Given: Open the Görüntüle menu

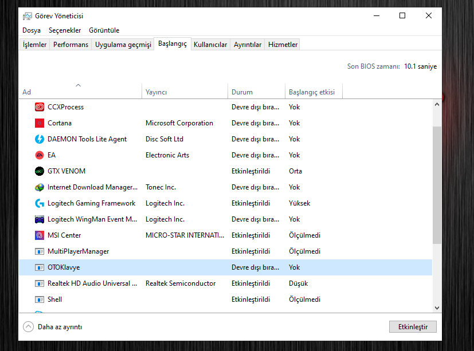Looking at the screenshot, I should (x=104, y=30).
